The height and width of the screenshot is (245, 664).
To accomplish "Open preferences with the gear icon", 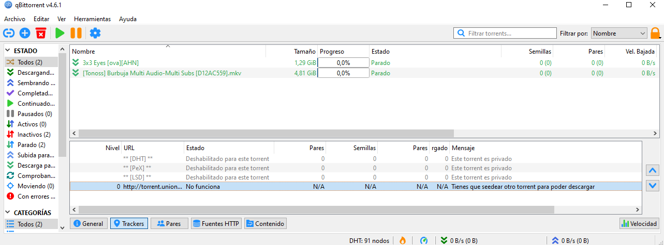I will (95, 33).
